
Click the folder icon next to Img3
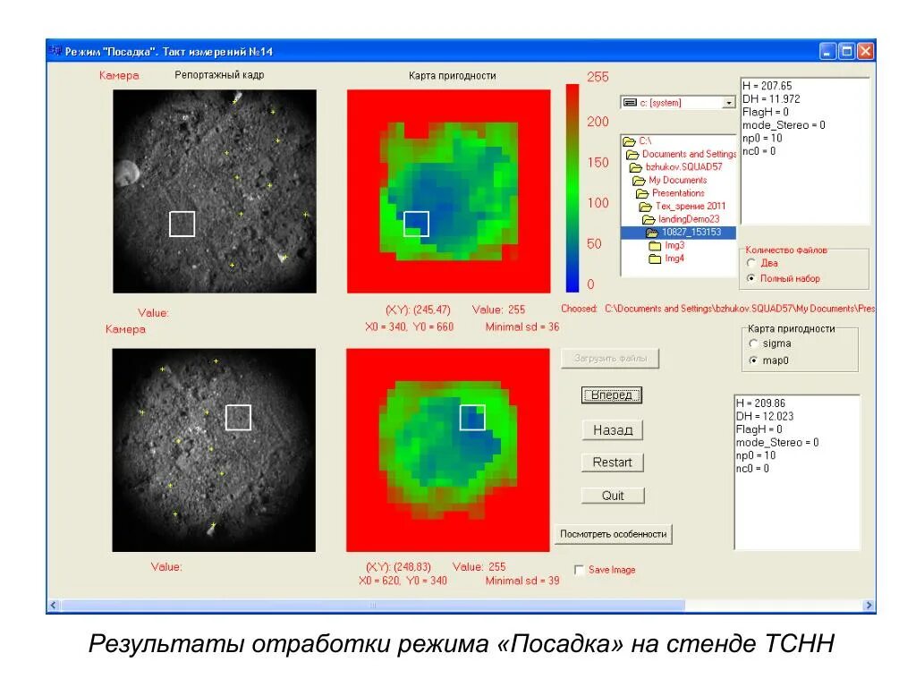pyautogui.click(x=655, y=245)
